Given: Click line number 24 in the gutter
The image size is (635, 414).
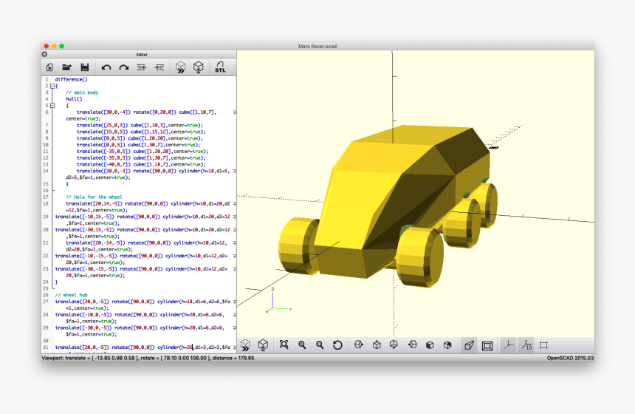Looking at the screenshot, I should [46, 282].
